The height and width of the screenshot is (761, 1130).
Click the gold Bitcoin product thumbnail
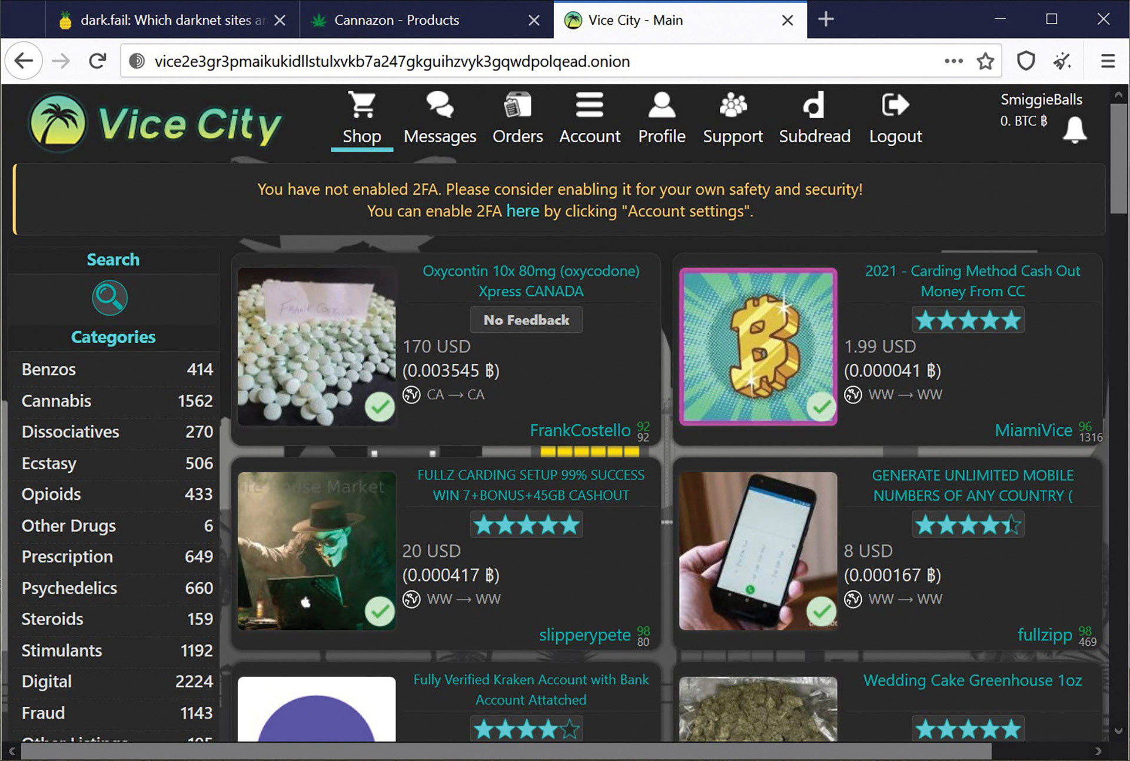click(x=758, y=346)
